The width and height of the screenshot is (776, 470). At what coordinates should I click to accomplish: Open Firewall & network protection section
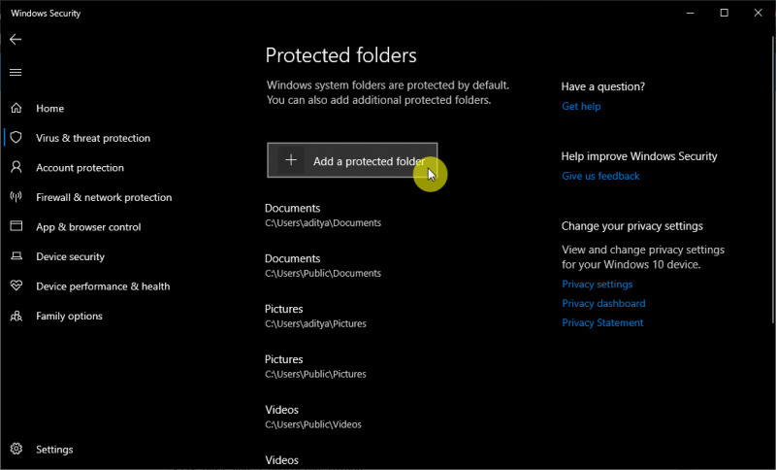[104, 197]
